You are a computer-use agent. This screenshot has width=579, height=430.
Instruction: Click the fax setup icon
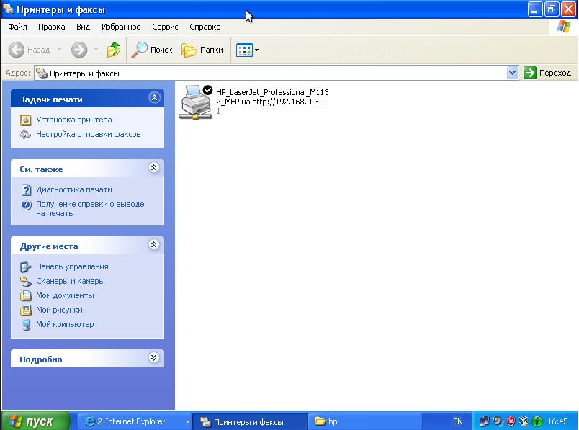25,135
